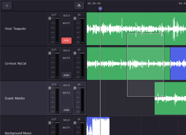Click Host: Teapodo OUT fader handle

tap(50, 18)
